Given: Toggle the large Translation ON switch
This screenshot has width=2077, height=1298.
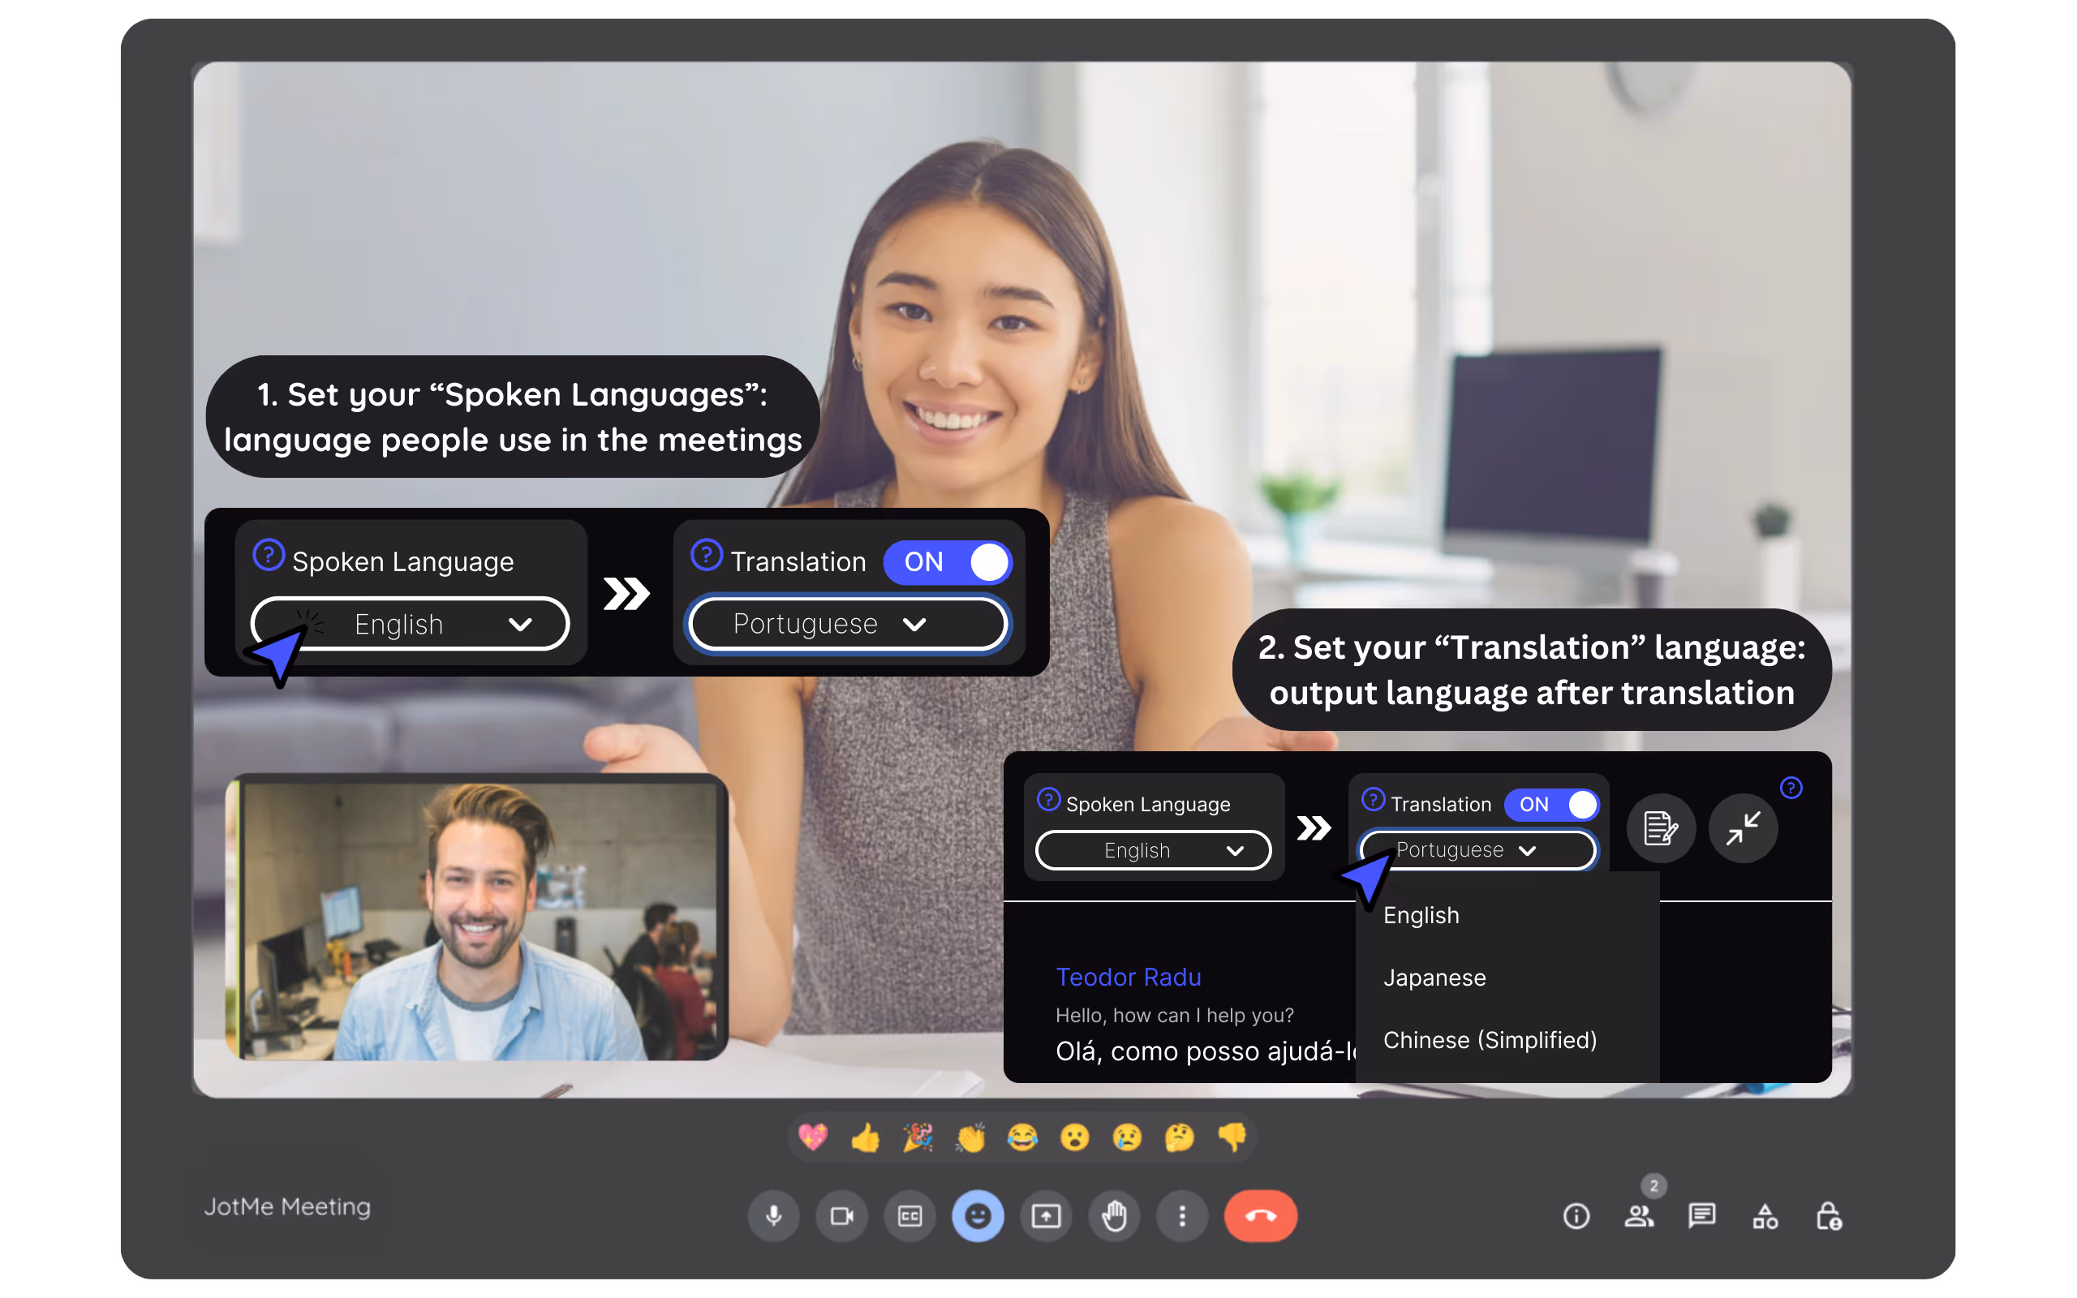Looking at the screenshot, I should 948,562.
